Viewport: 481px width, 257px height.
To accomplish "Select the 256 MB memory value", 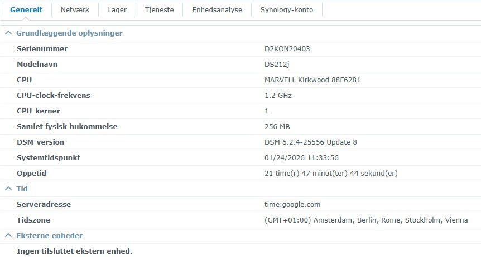I will point(277,127).
